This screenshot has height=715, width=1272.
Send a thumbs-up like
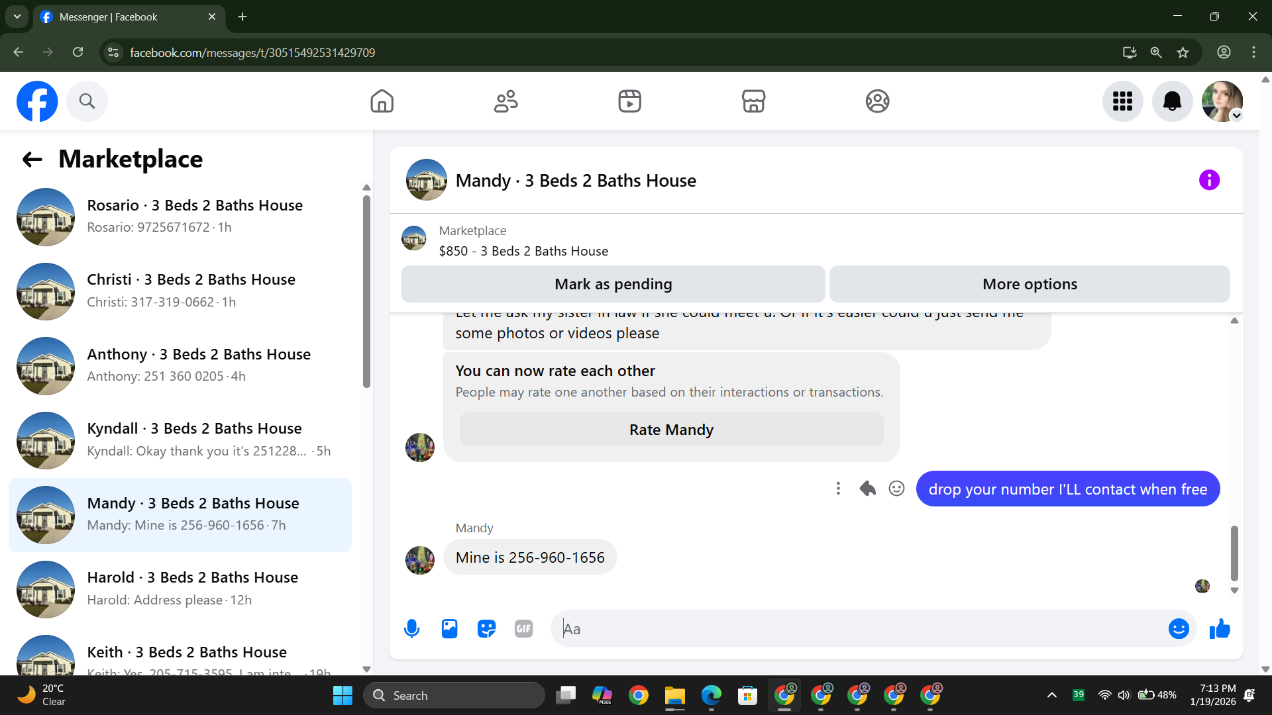coord(1220,629)
